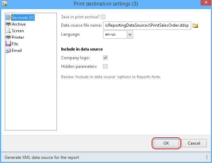This screenshot has height=163, width=212.
Task: Choose Screen destination label
Action: point(18,31)
